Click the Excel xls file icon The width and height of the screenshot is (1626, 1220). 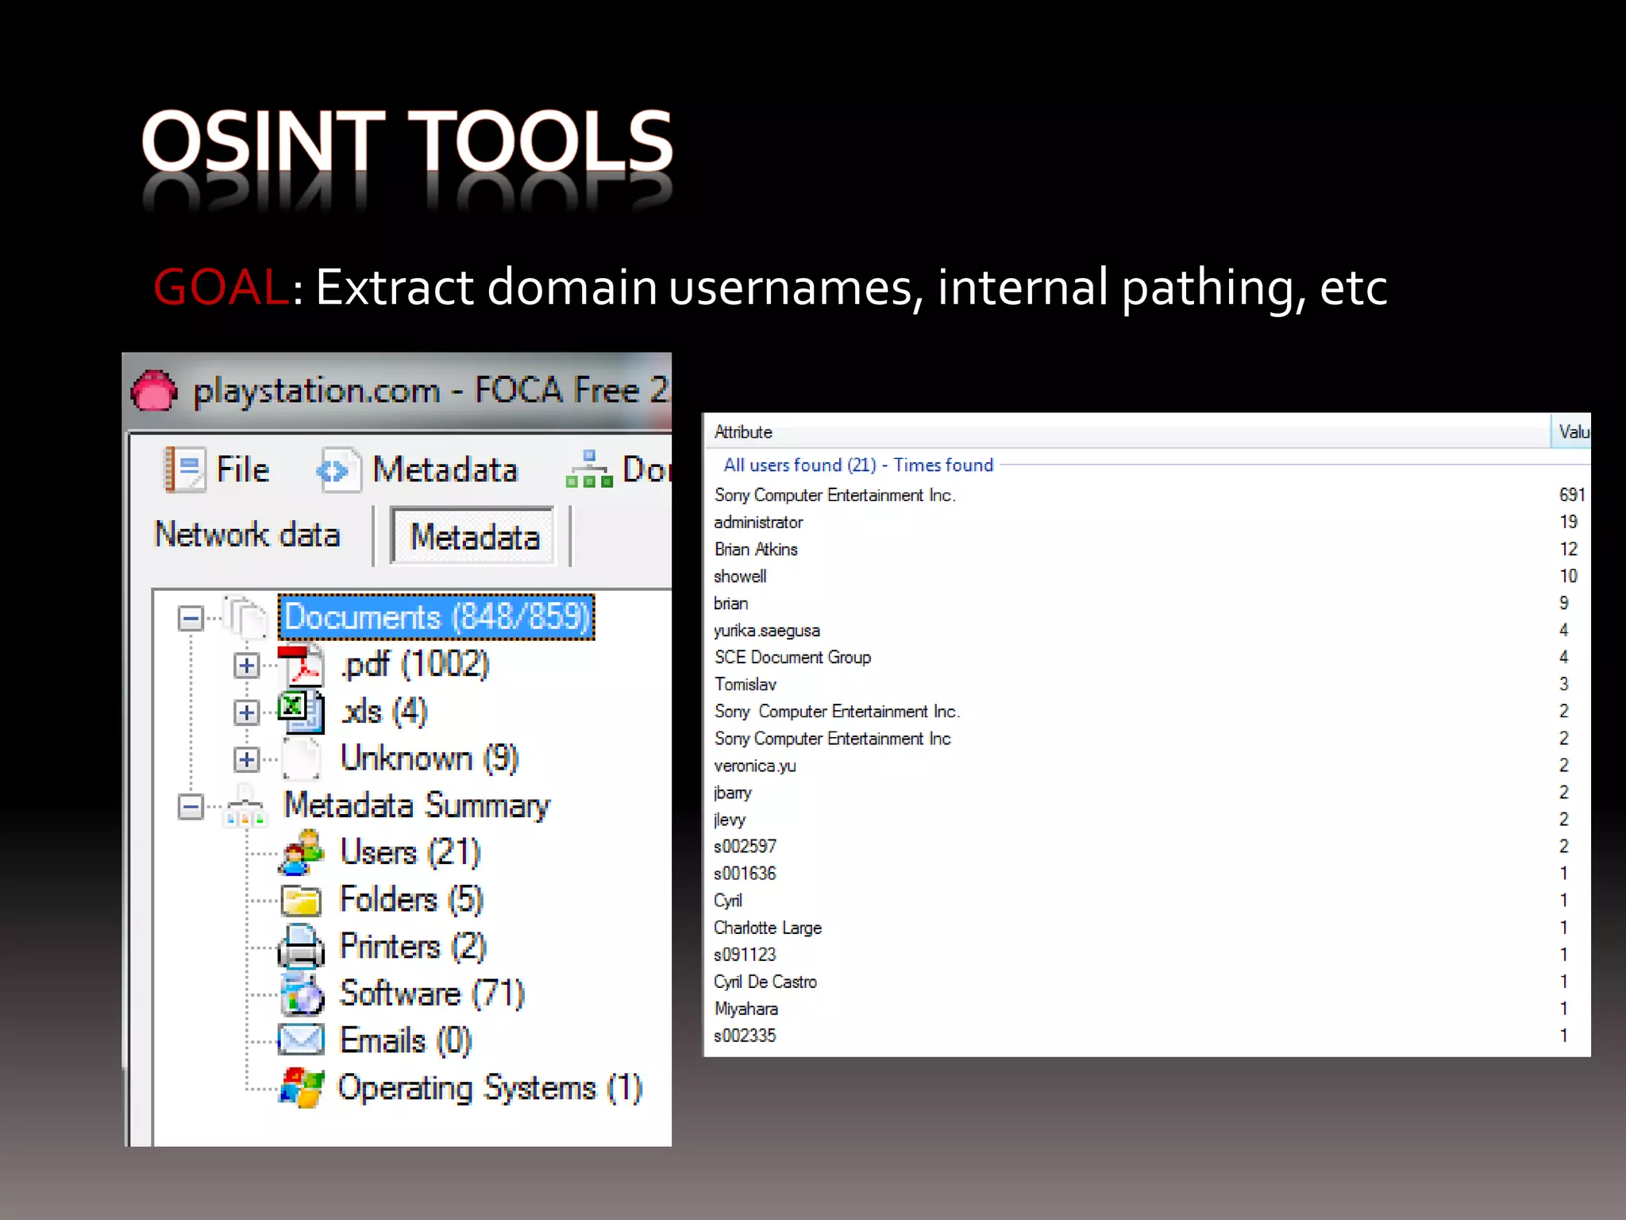pyautogui.click(x=301, y=712)
